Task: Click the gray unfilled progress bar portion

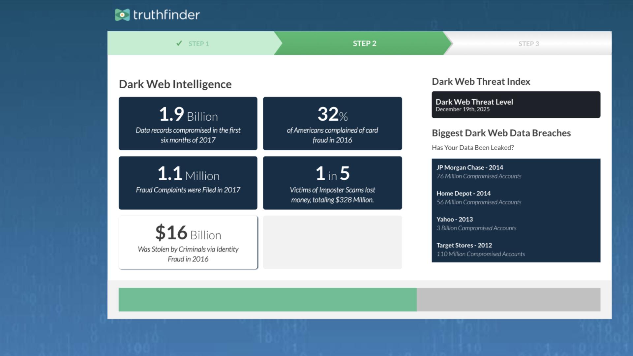Action: pyautogui.click(x=508, y=299)
